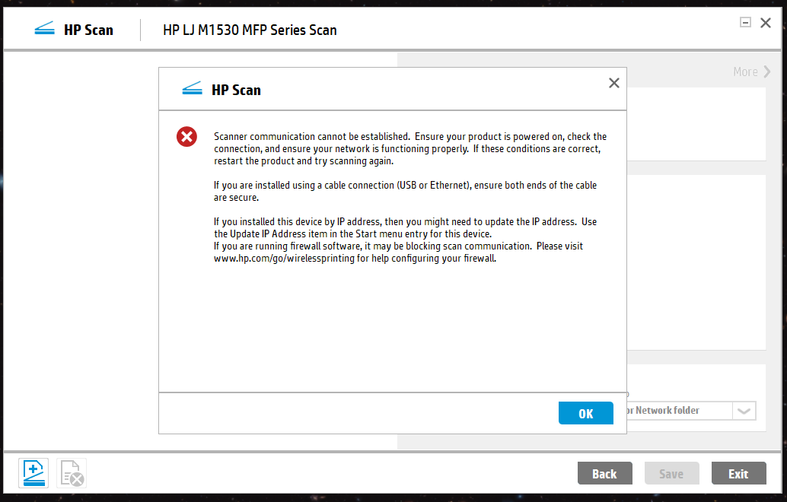Screen dimensions: 787x502
Task: Close the HP Scan error dialog
Action: point(614,83)
